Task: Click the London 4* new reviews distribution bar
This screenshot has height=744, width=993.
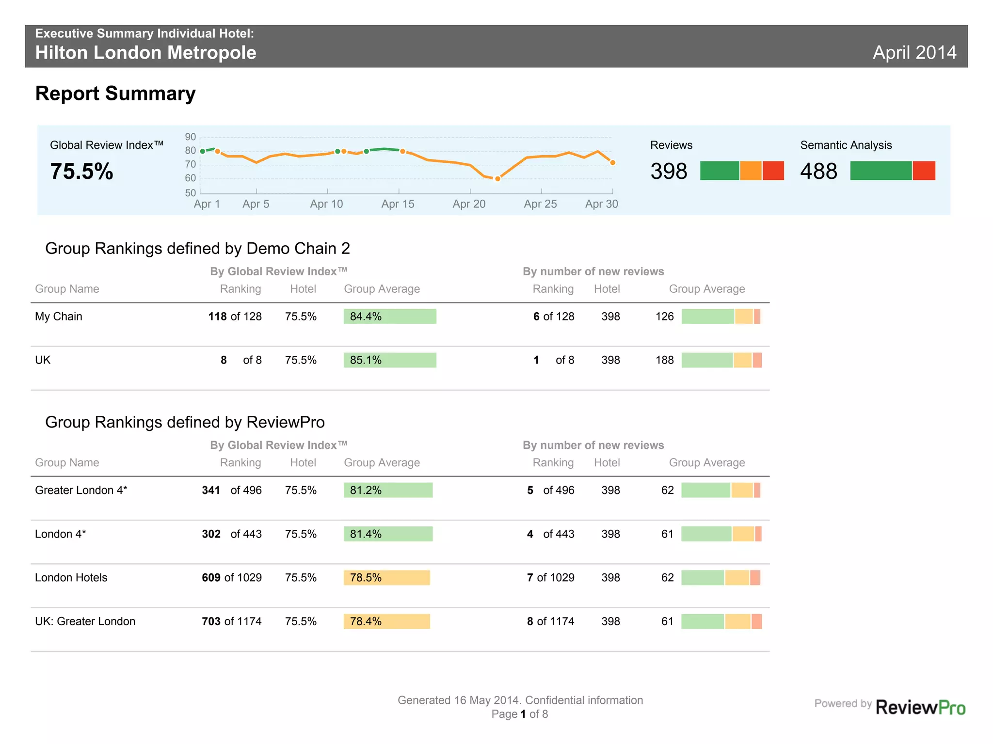Action: coord(721,534)
